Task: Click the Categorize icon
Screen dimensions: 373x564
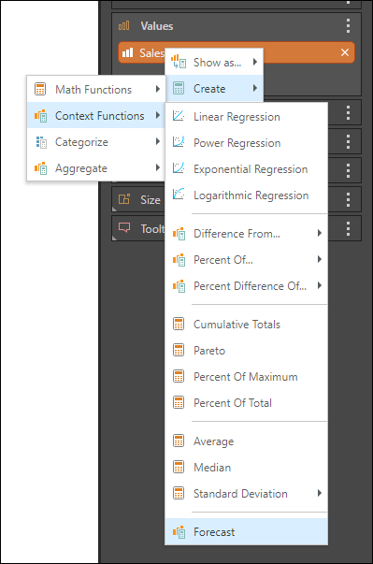Action: coord(41,142)
